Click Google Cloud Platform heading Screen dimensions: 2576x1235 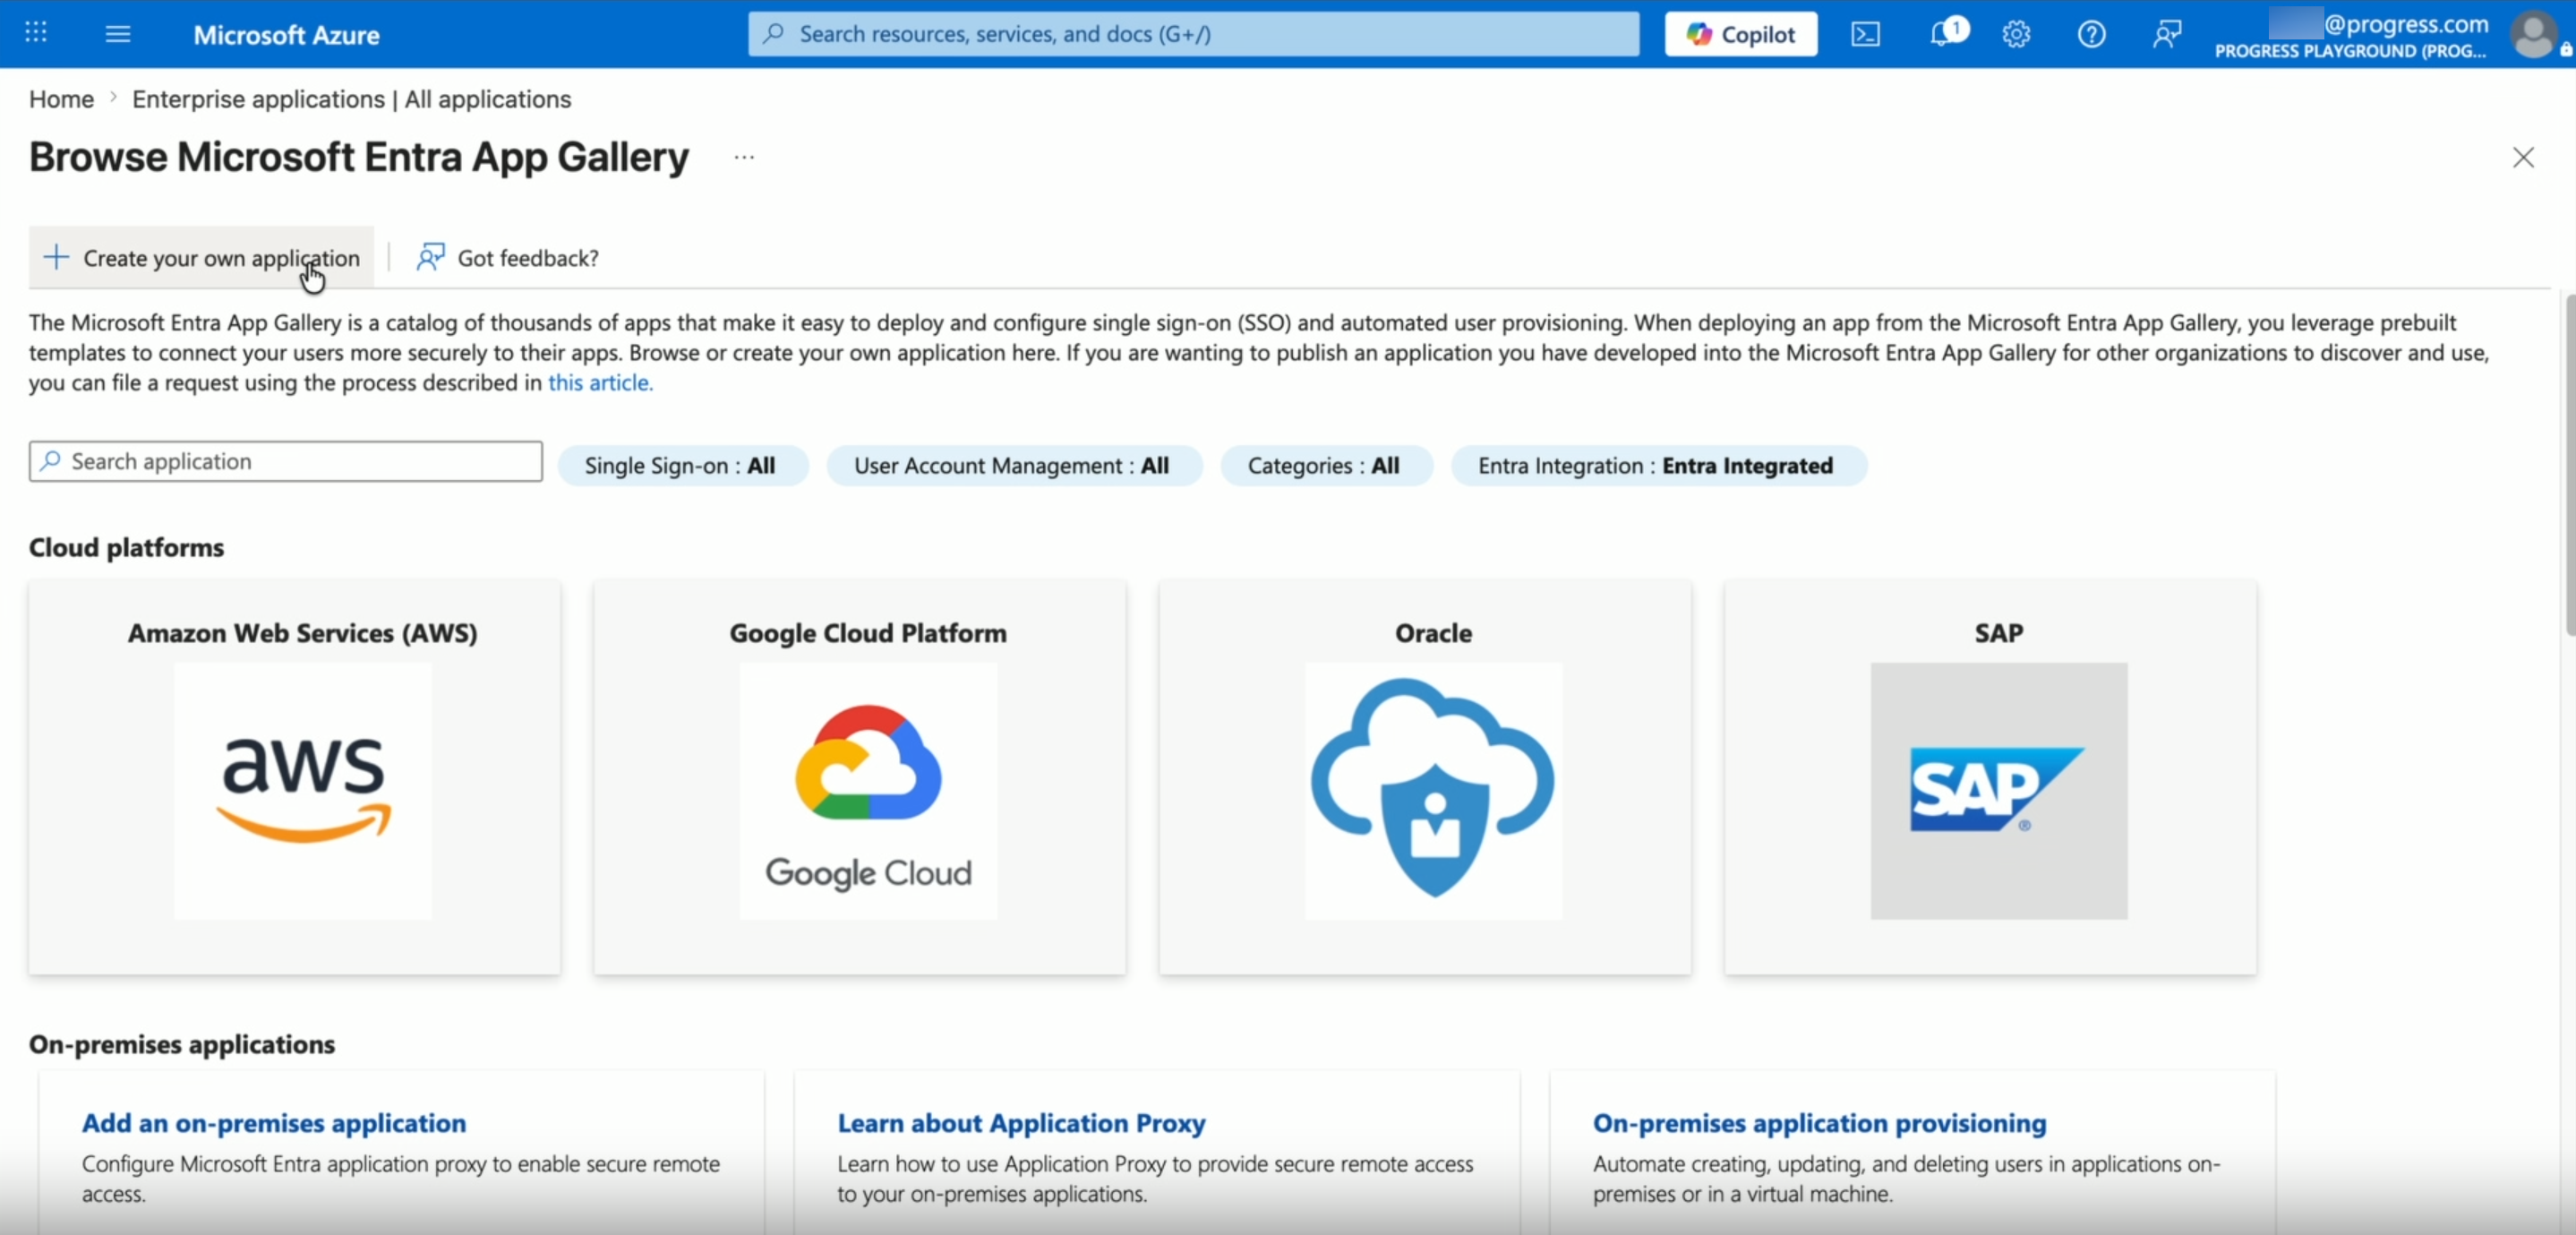tap(868, 633)
